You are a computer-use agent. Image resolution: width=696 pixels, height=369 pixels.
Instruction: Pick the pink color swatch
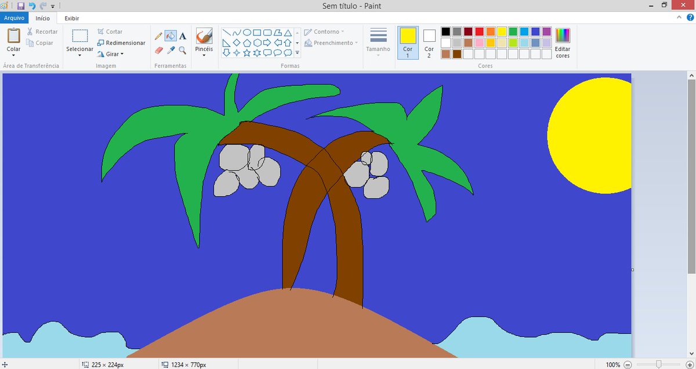[x=479, y=43]
